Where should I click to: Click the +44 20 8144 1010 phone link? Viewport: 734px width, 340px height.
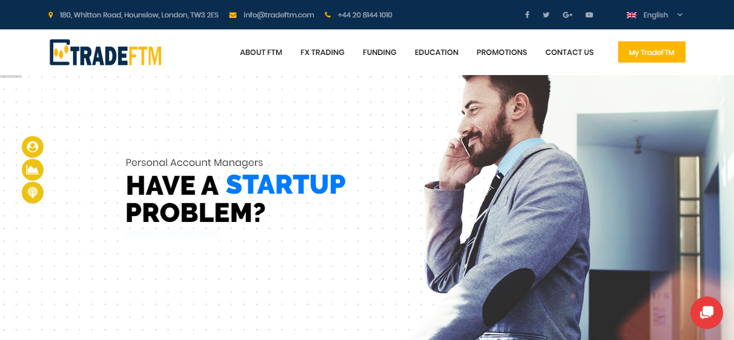point(365,15)
